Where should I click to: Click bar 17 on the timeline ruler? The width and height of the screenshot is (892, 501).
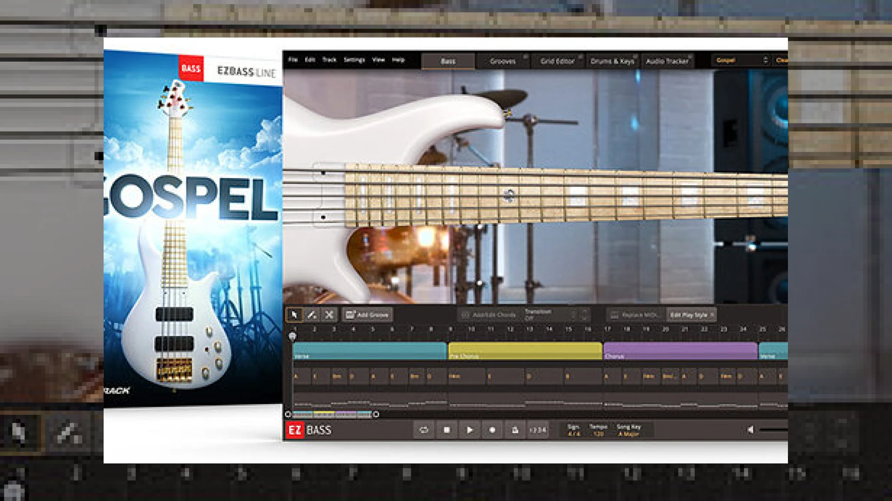click(607, 329)
